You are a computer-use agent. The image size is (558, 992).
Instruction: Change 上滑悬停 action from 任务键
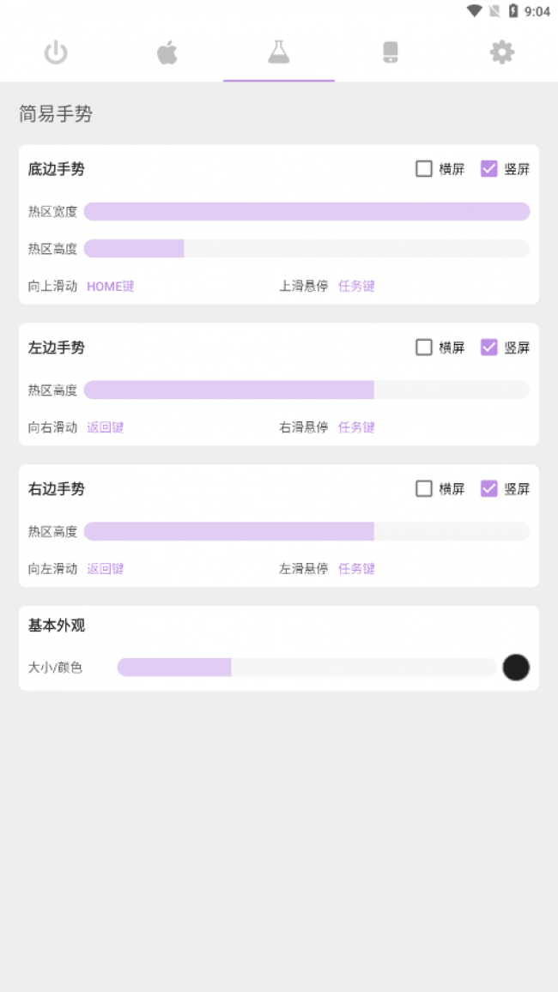tap(356, 287)
